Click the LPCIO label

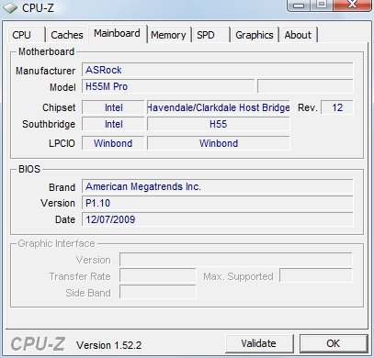point(62,143)
